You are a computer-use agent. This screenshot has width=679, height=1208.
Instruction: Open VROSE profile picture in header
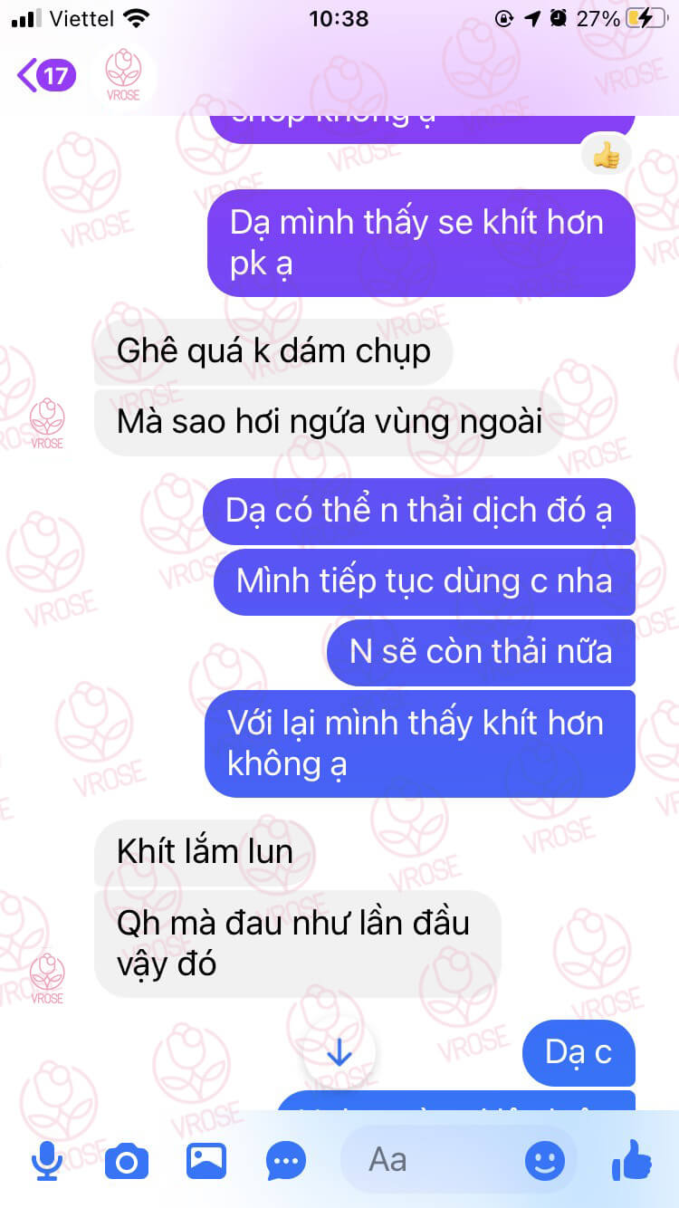coord(123,75)
